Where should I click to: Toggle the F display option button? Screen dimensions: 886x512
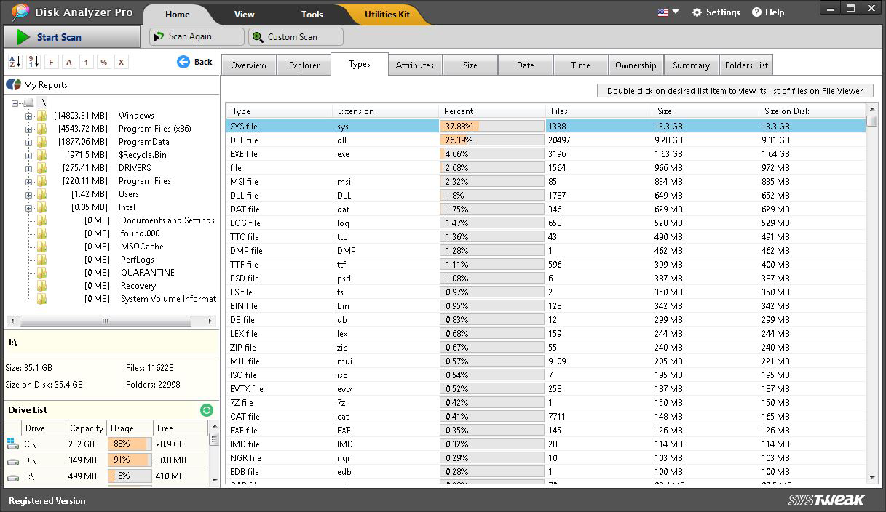[51, 63]
